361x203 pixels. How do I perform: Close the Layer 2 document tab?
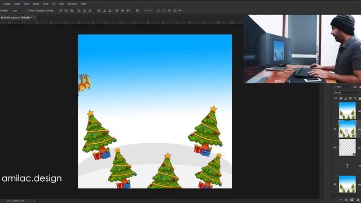point(34,17)
